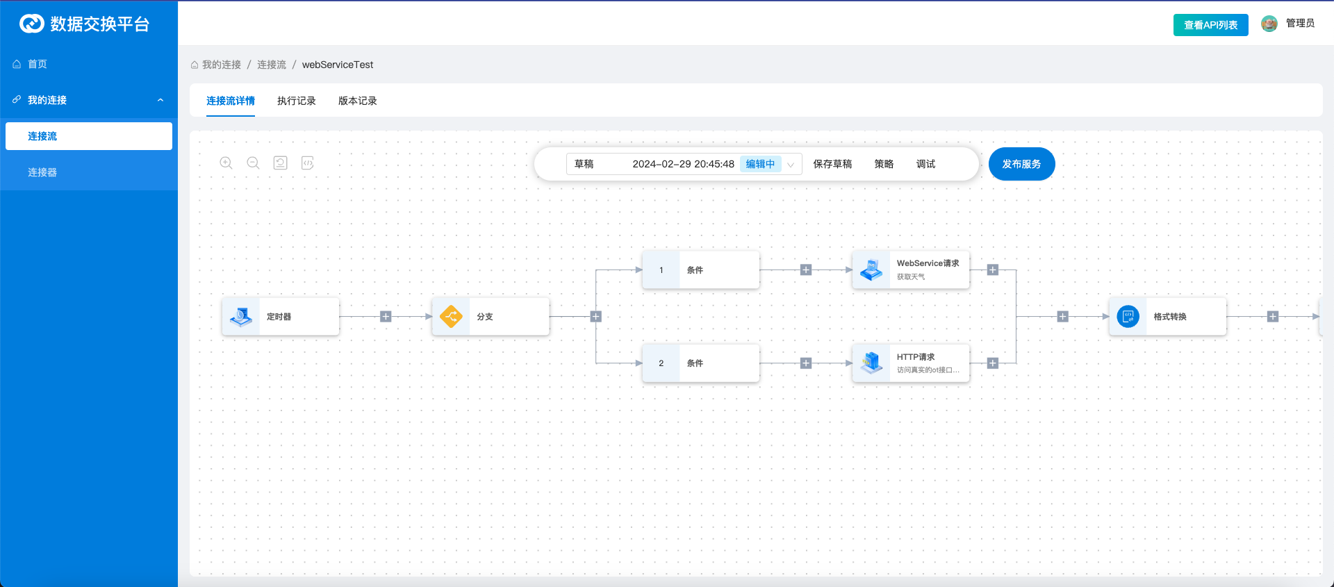Add a node after 定时器
This screenshot has height=587, width=1334.
point(386,317)
